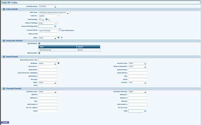
Task: Open the State dropdown
Action: click(48, 83)
